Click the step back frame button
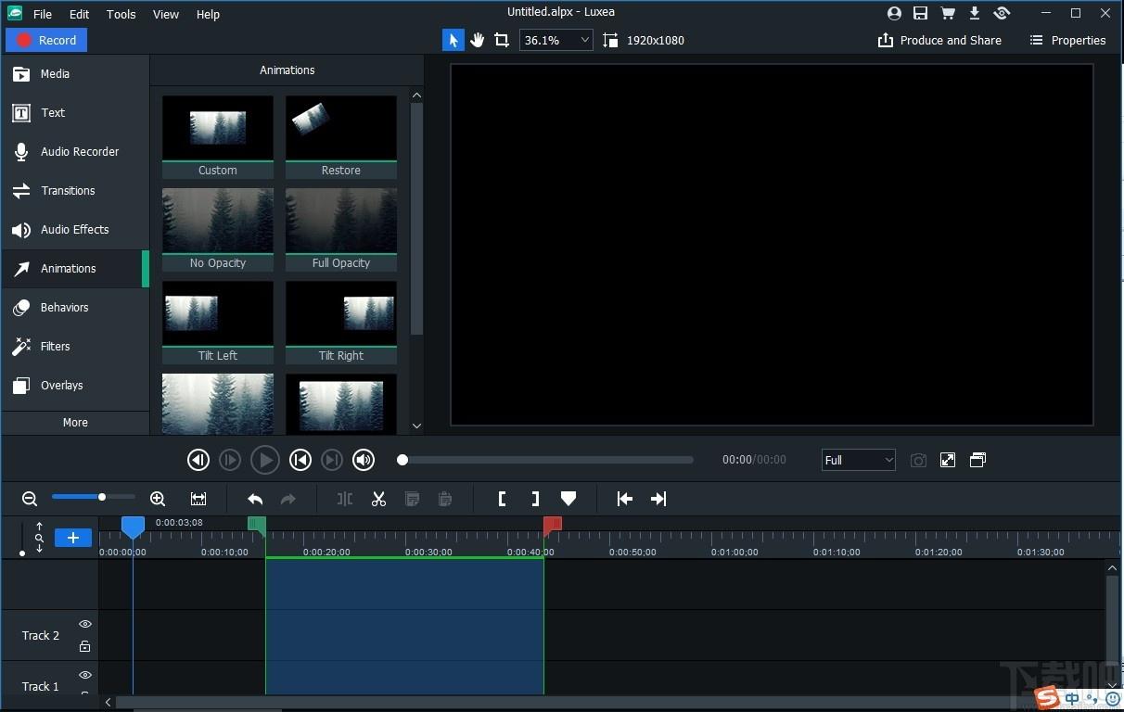The width and height of the screenshot is (1124, 712). point(198,459)
